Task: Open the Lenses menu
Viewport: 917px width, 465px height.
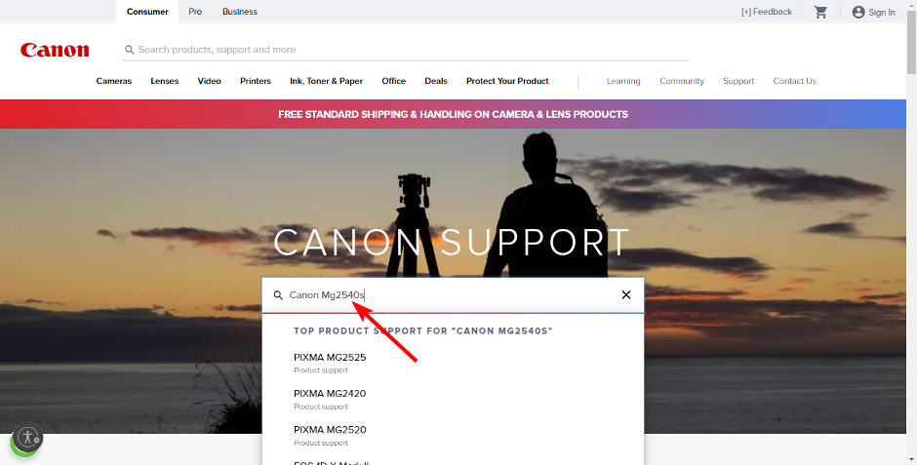Action: pos(164,81)
